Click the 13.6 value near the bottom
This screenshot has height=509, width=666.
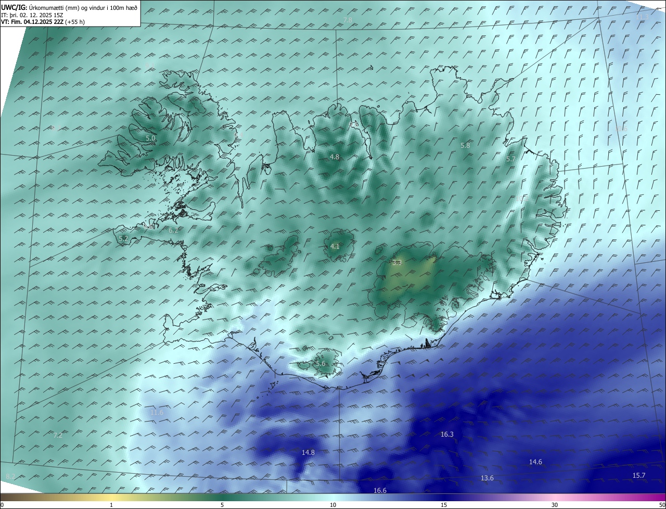(x=487, y=478)
